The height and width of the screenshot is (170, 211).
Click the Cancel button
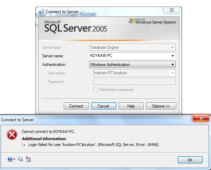click(x=104, y=106)
